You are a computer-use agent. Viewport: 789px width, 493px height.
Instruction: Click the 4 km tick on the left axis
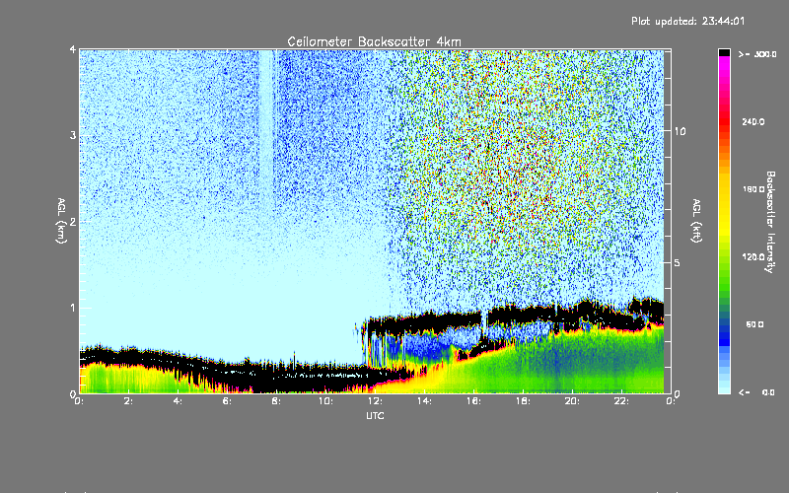coord(73,49)
